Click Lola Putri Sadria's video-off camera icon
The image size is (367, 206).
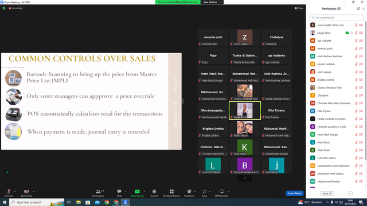click(361, 158)
